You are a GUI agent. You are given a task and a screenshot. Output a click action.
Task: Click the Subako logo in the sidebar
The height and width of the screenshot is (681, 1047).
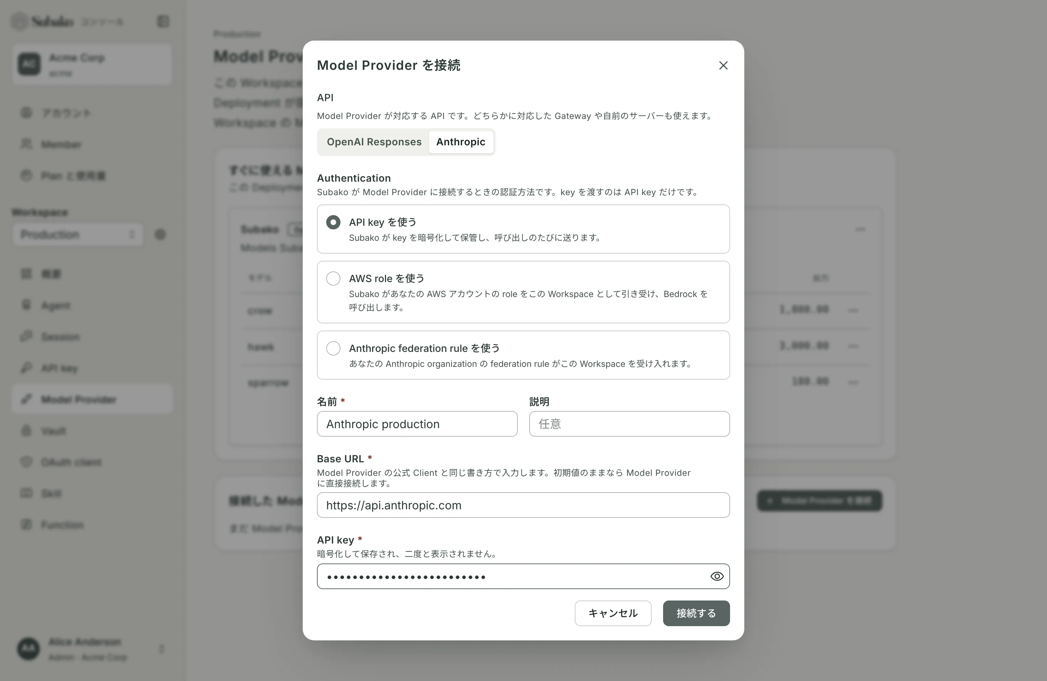pyautogui.click(x=43, y=21)
